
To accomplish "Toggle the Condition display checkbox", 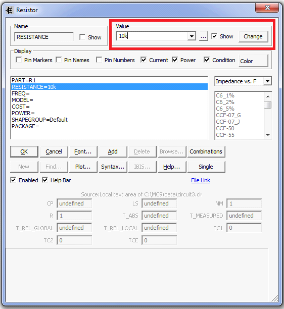I will click(207, 60).
